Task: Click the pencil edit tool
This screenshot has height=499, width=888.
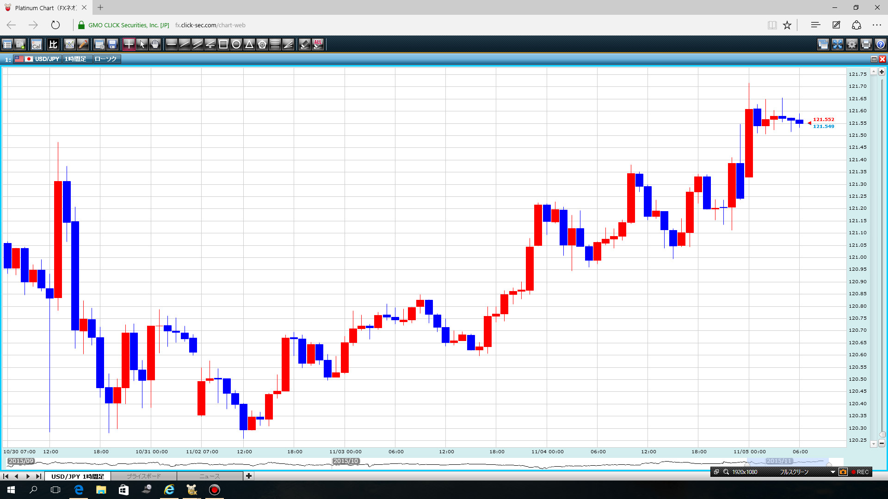Action: click(83, 44)
